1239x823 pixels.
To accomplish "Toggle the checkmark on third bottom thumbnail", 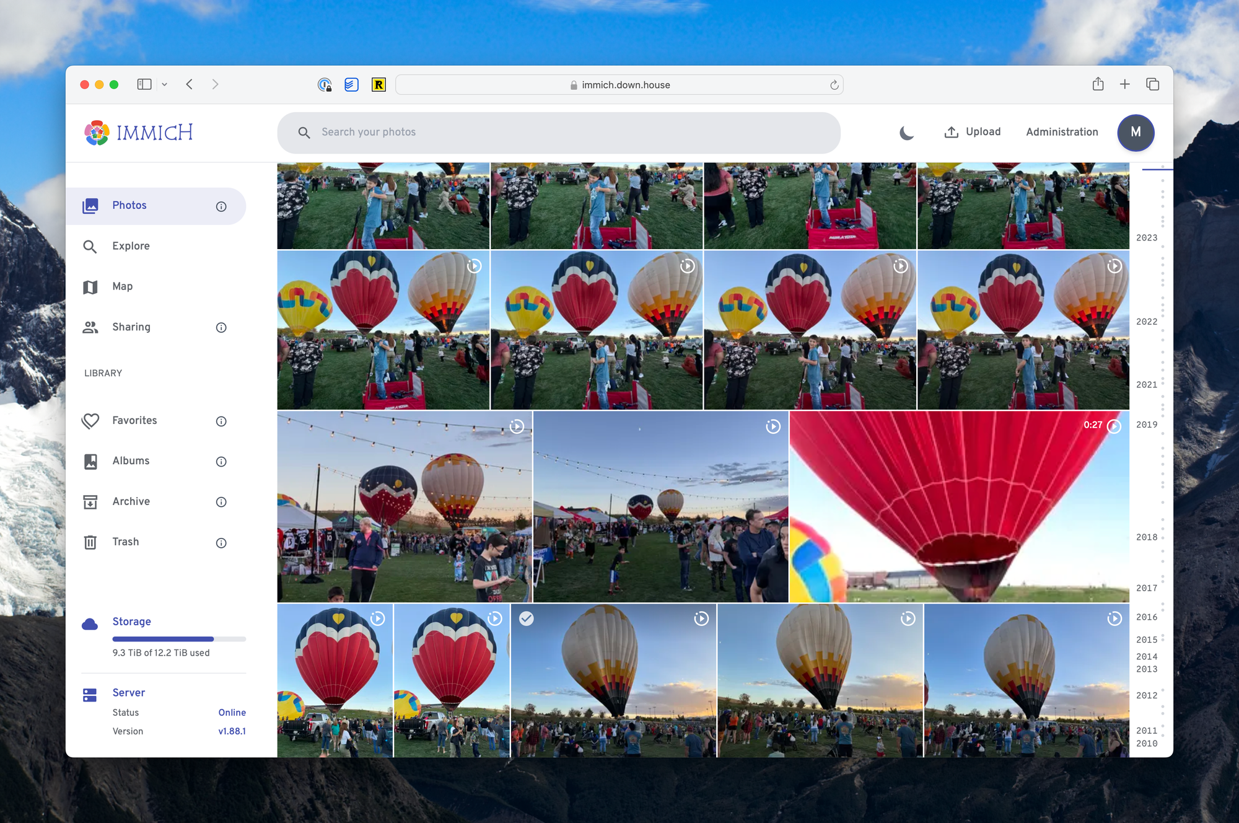I will coord(527,618).
